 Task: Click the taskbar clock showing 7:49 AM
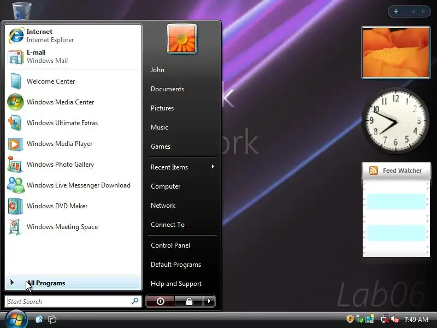[416, 319]
